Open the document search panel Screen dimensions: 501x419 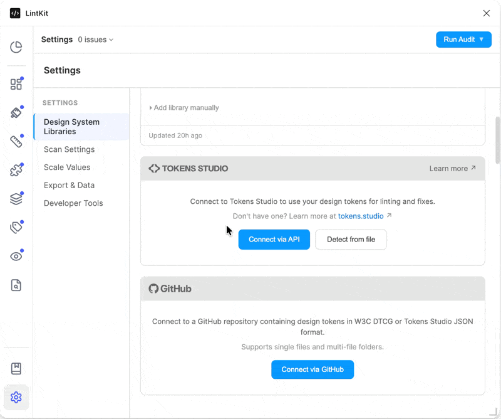(x=16, y=285)
